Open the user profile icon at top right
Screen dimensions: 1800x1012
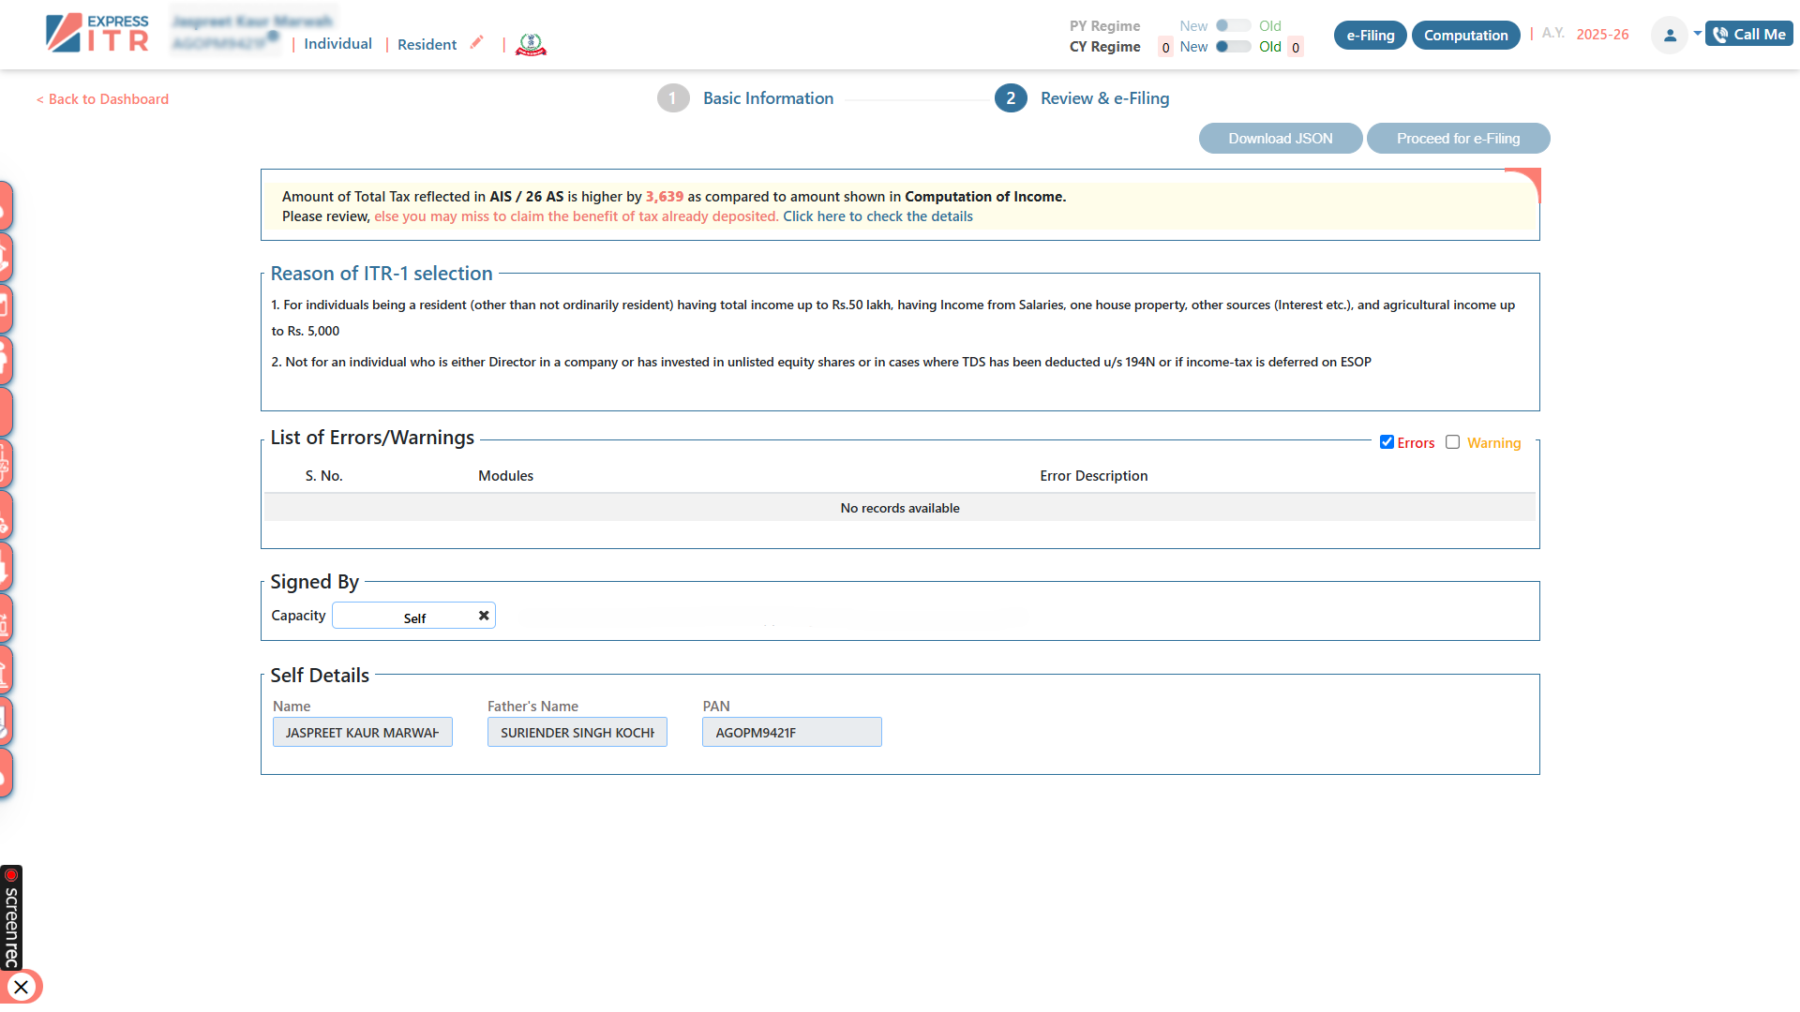point(1670,35)
